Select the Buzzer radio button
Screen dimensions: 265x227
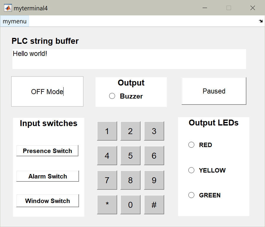click(112, 96)
